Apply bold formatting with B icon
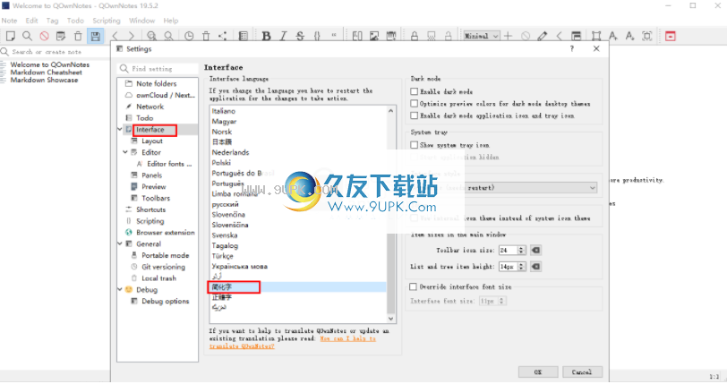 [x=266, y=36]
